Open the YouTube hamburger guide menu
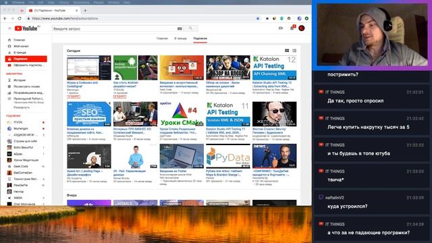Image resolution: width=432 pixels, height=243 pixels. (9, 28)
